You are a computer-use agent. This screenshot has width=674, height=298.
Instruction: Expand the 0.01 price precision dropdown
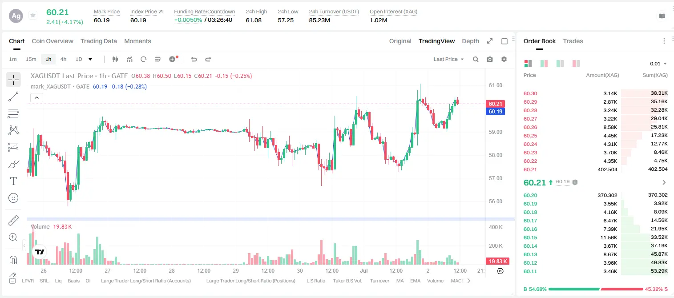coord(658,64)
